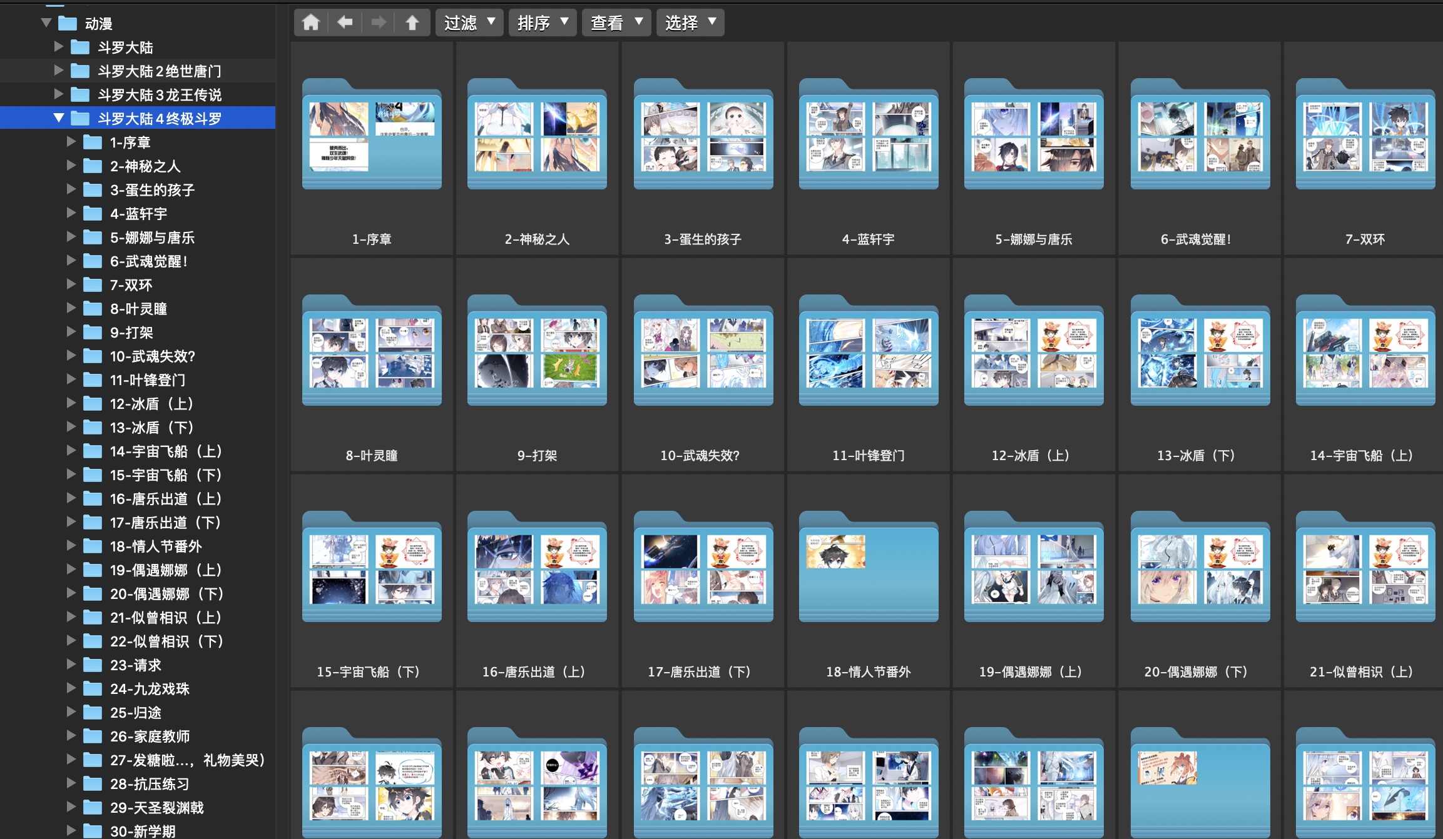Go back with the left arrow icon
Image resolution: width=1443 pixels, height=839 pixels.
(345, 23)
